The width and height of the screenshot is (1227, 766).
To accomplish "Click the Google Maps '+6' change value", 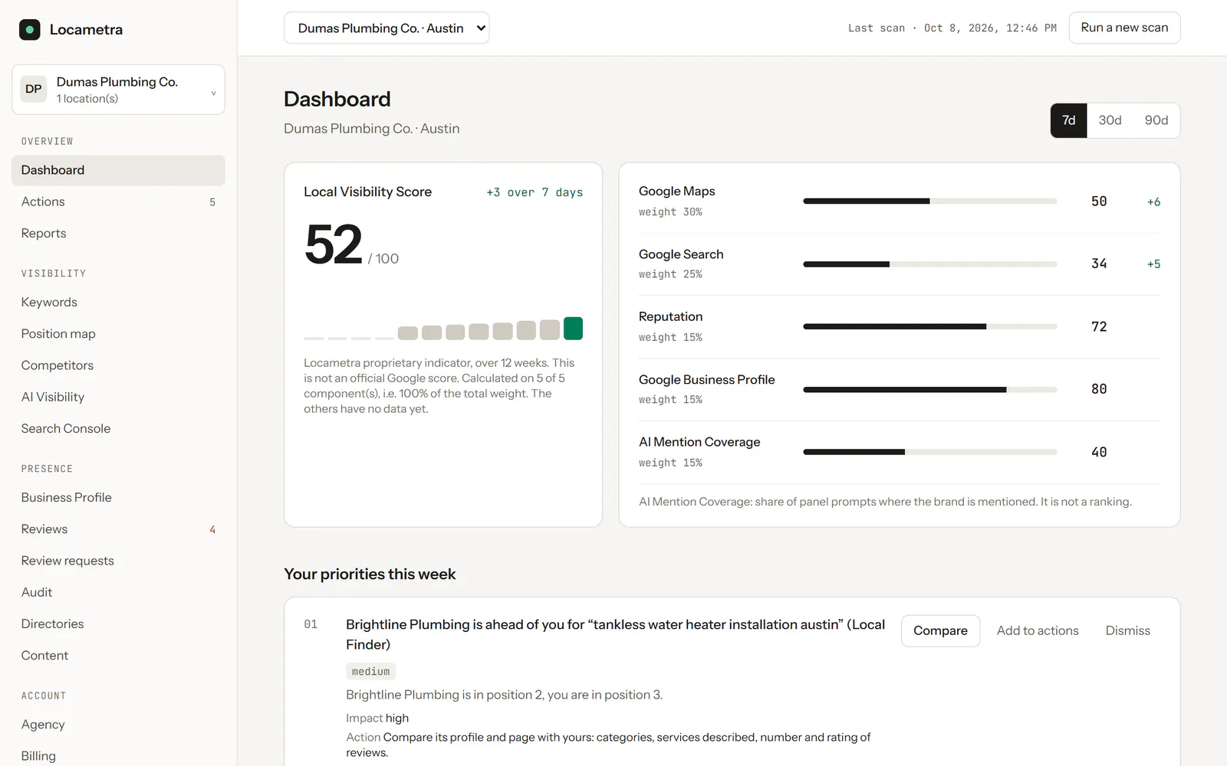I will click(1153, 202).
